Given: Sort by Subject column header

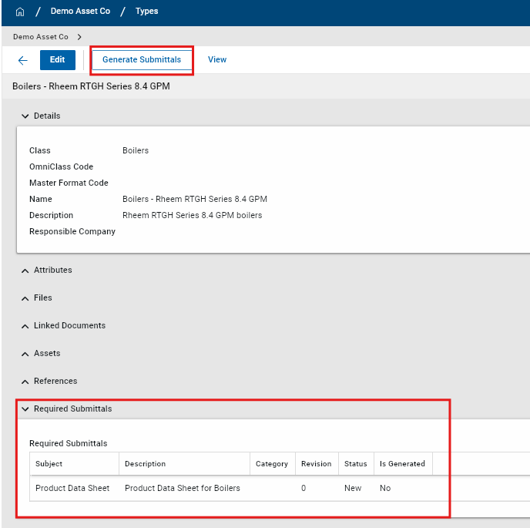Looking at the screenshot, I should 49,464.
